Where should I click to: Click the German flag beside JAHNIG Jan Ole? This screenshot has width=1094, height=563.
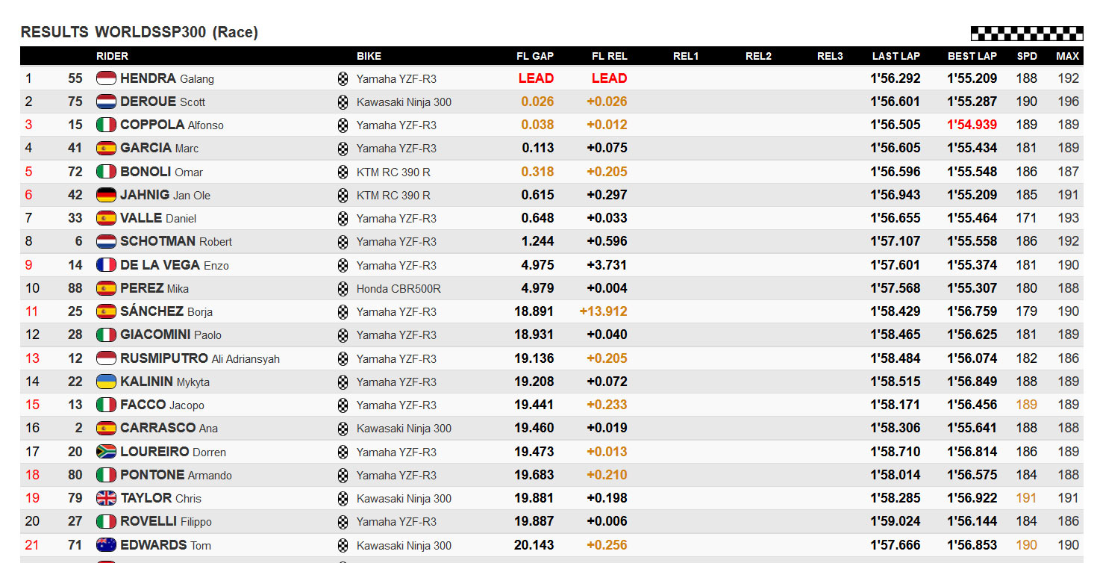[x=106, y=195]
